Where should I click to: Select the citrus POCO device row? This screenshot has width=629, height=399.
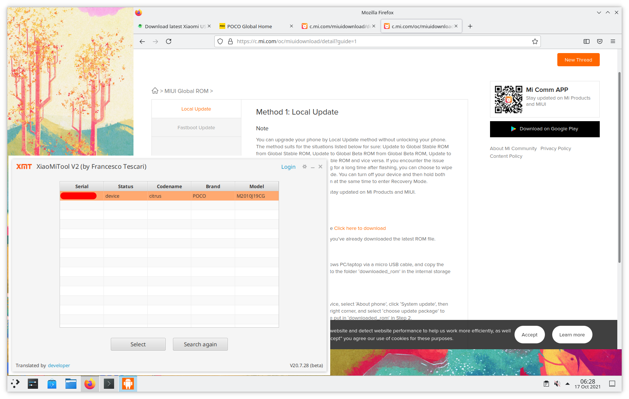click(169, 196)
